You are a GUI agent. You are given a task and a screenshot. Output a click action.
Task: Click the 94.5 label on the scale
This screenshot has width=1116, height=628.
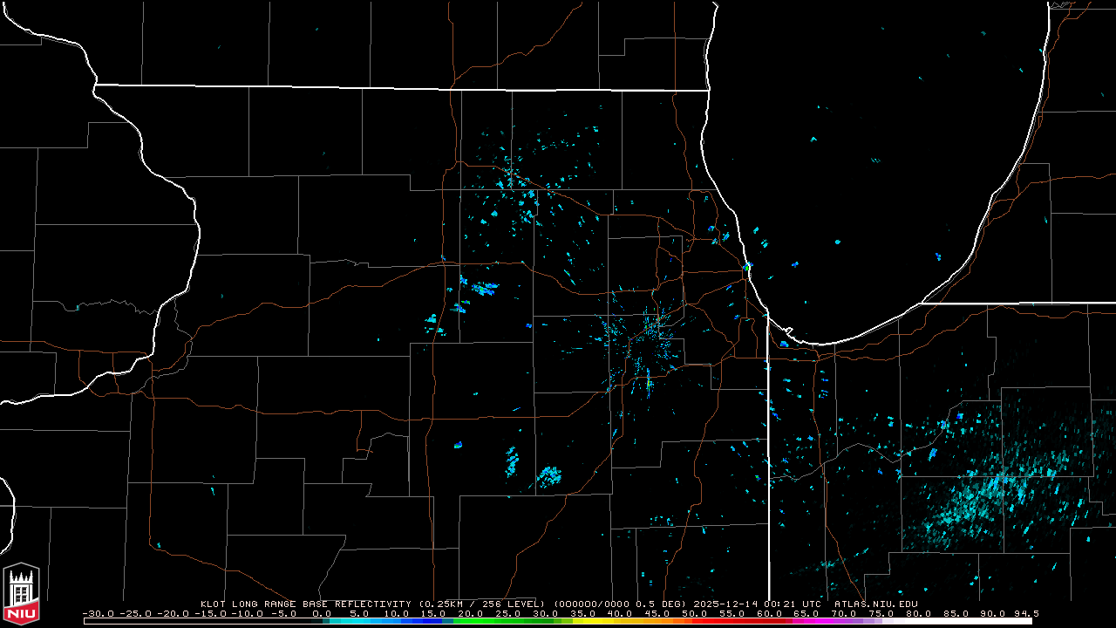[x=1025, y=613]
